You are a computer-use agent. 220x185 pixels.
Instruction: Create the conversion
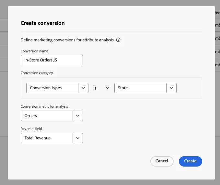pyautogui.click(x=191, y=161)
